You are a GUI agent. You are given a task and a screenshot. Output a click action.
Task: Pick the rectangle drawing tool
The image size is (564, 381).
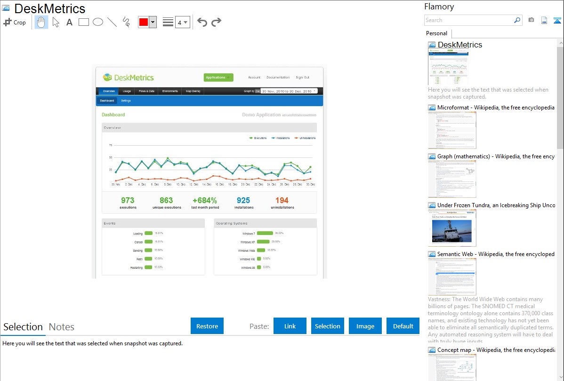click(83, 22)
